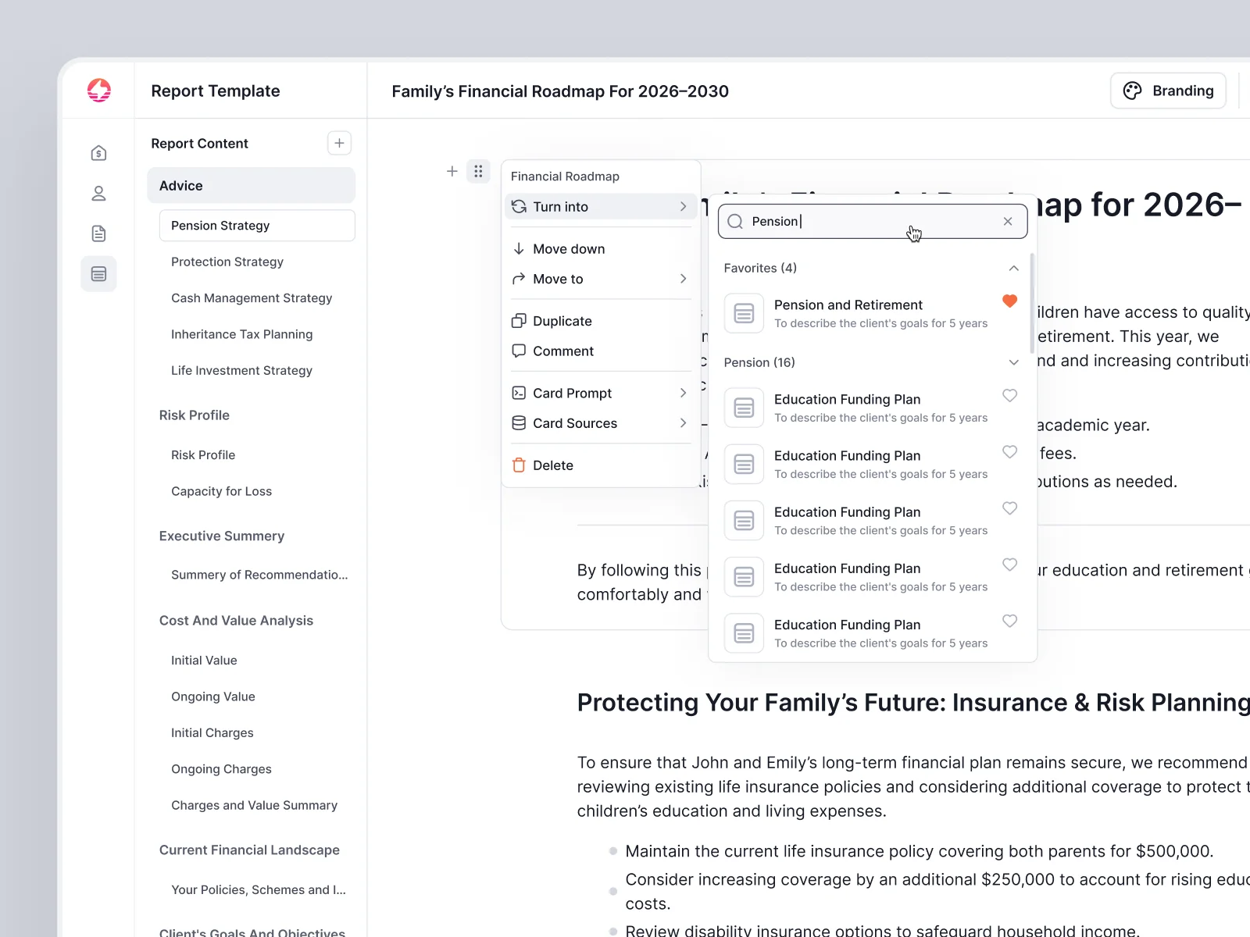Click the block drag handle dots

pos(478,171)
